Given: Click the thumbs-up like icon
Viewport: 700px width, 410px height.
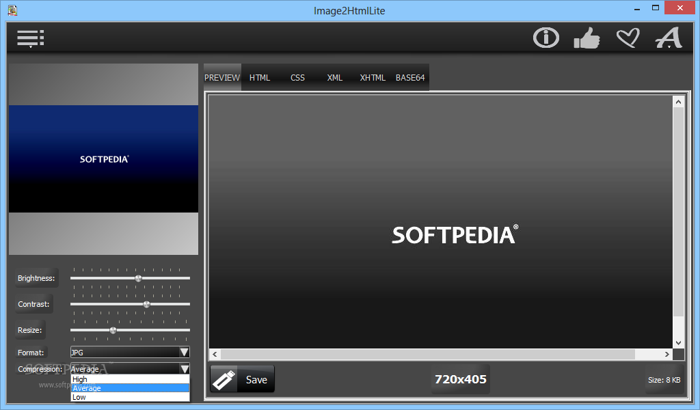Looking at the screenshot, I should coord(587,38).
